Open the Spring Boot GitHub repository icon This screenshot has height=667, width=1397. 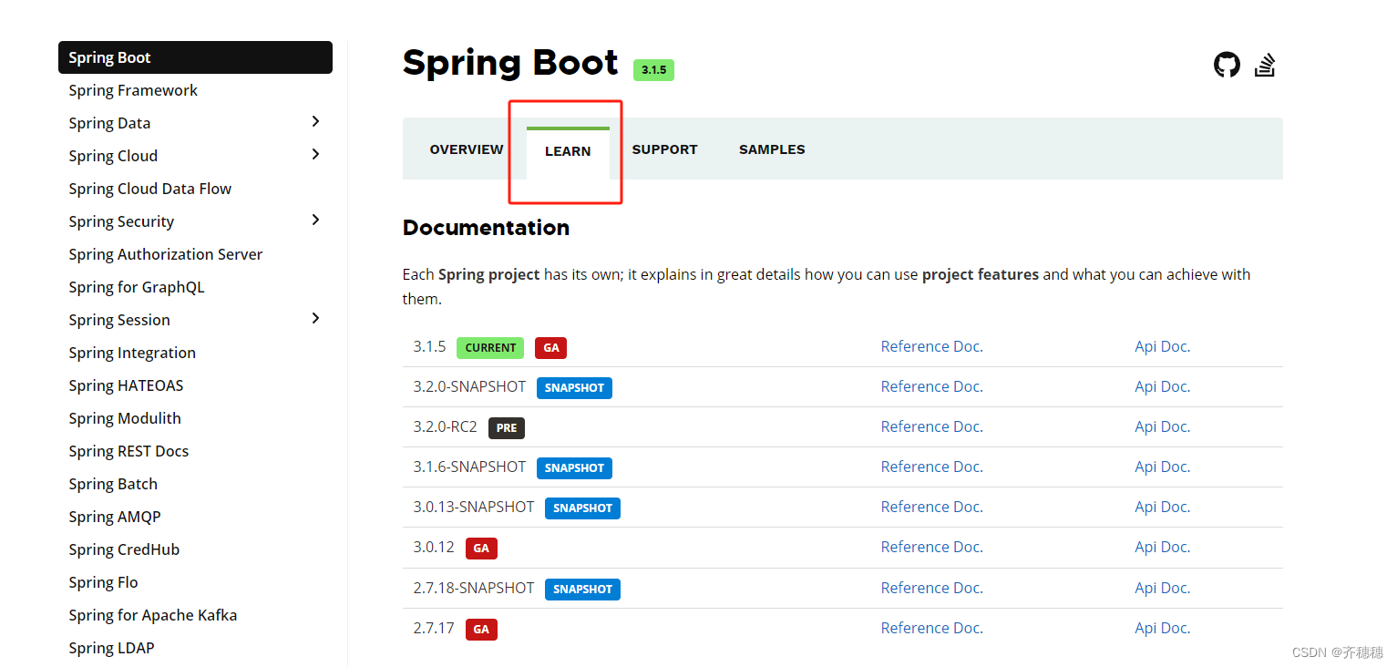point(1227,65)
